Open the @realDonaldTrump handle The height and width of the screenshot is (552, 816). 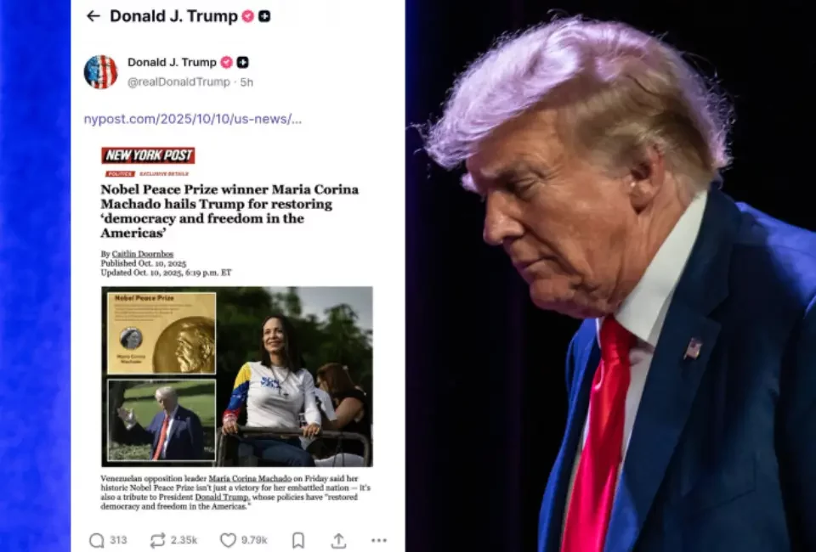click(178, 82)
